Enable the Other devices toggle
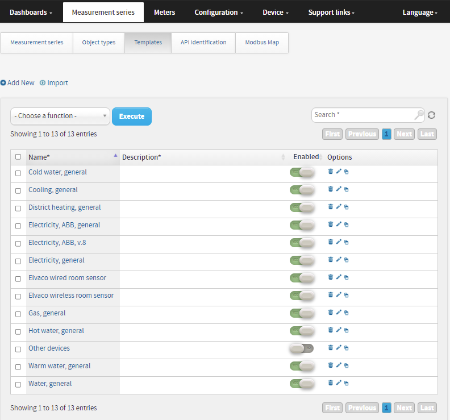The width and height of the screenshot is (450, 420). (x=302, y=348)
